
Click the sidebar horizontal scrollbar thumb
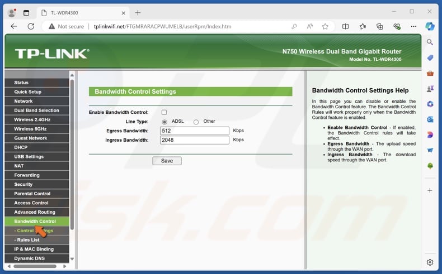(35, 266)
